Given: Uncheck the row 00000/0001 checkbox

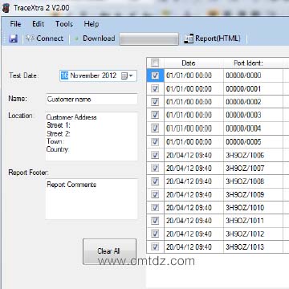Looking at the screenshot, I should click(155, 89).
